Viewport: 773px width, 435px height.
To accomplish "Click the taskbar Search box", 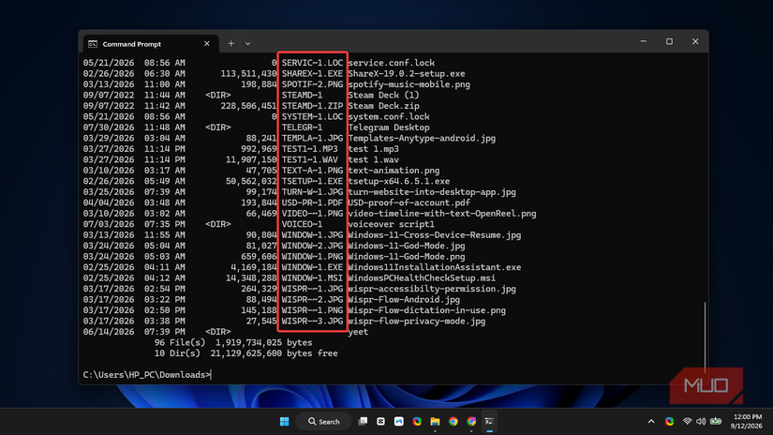I will point(324,421).
